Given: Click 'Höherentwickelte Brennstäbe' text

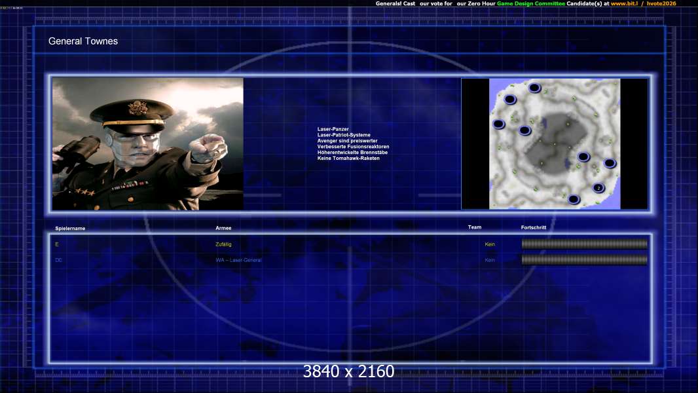Looking at the screenshot, I should pos(352,152).
